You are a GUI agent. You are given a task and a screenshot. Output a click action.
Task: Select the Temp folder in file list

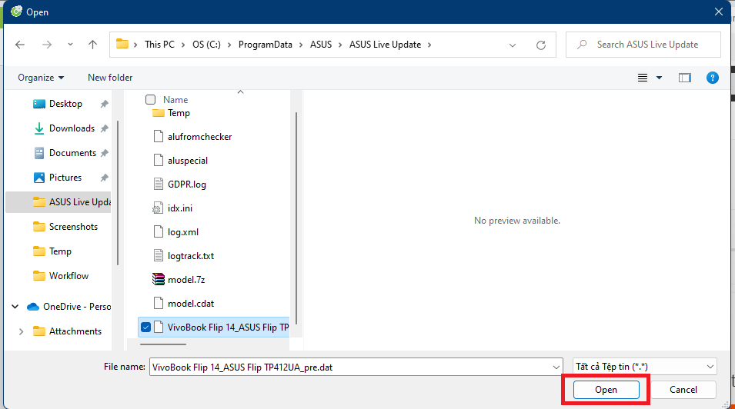pyautogui.click(x=179, y=113)
